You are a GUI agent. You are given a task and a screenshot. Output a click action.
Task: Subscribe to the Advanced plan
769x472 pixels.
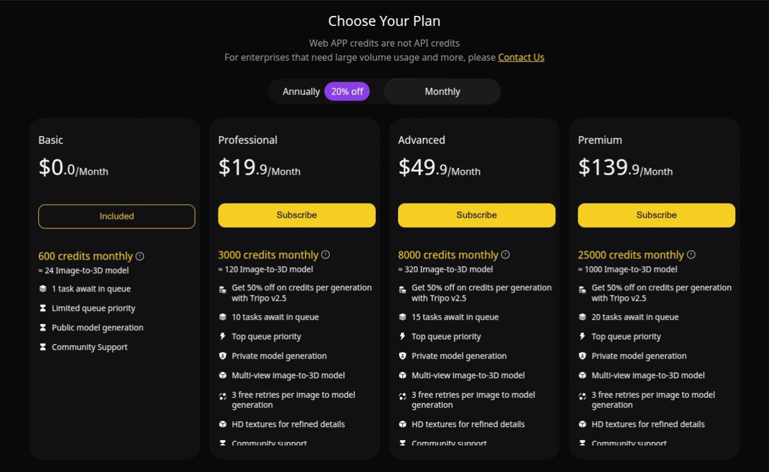pyautogui.click(x=477, y=215)
